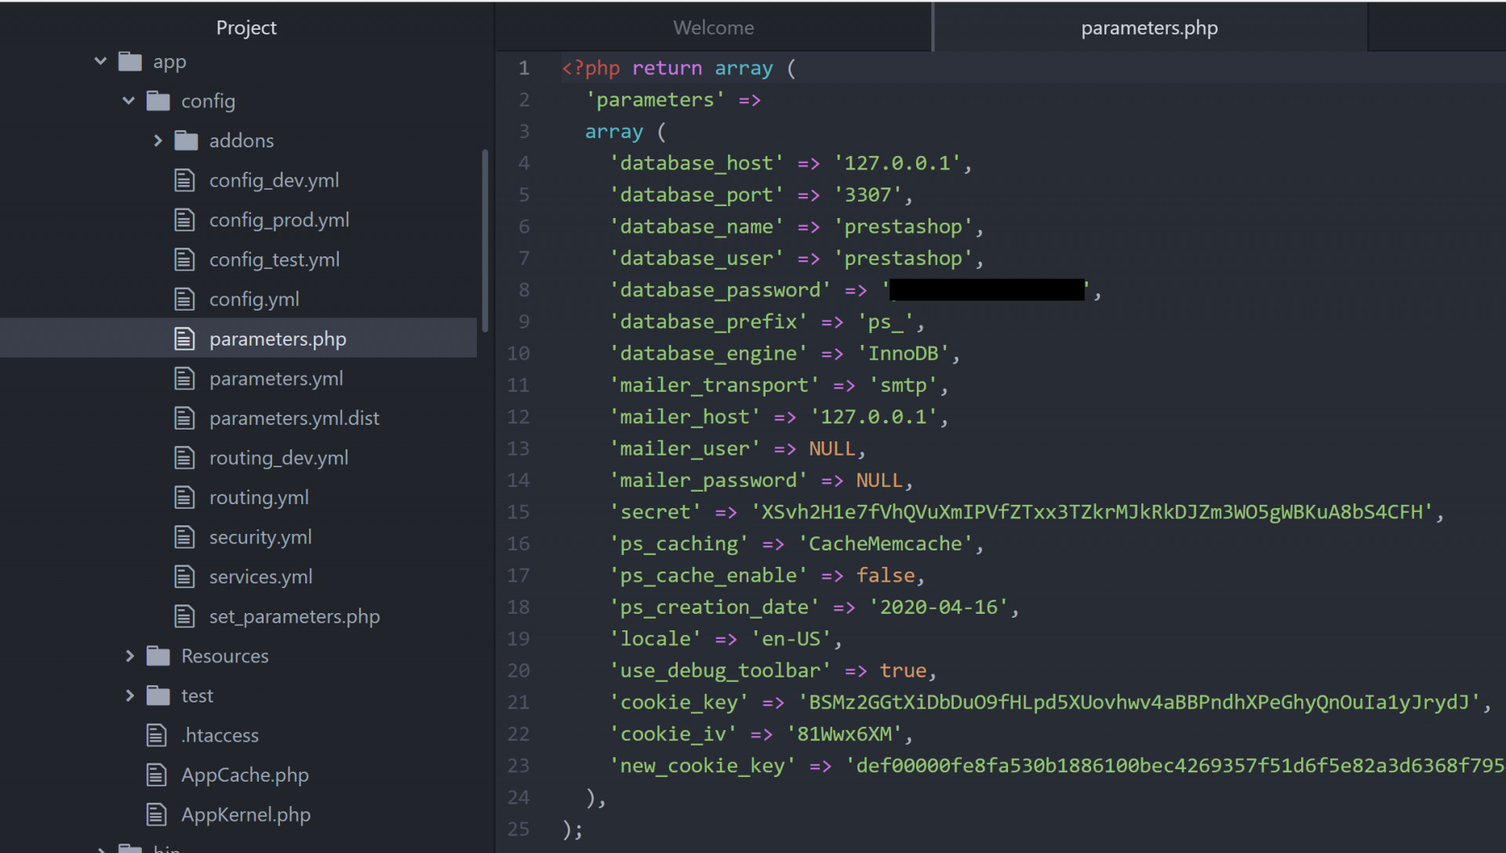
Task: Select the parameters.php editor tab
Action: [1149, 27]
